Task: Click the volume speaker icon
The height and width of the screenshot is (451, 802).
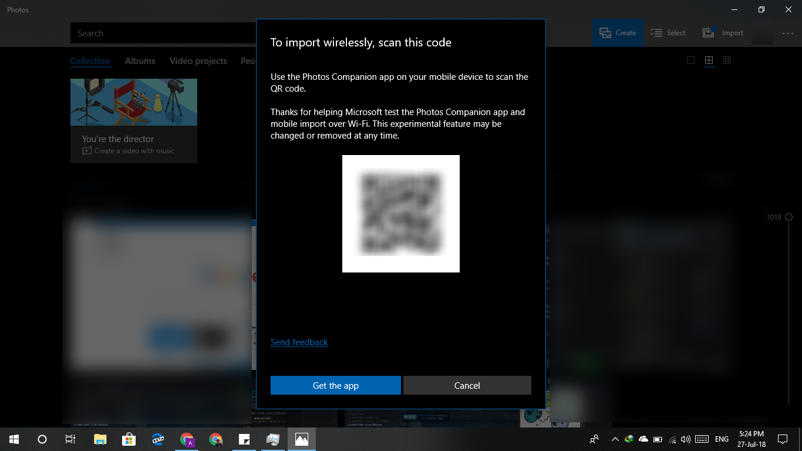Action: click(685, 439)
